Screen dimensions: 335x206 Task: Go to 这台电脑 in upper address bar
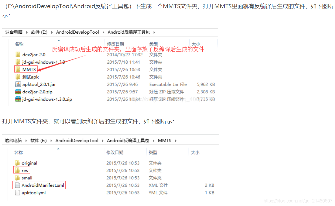tap(14, 32)
